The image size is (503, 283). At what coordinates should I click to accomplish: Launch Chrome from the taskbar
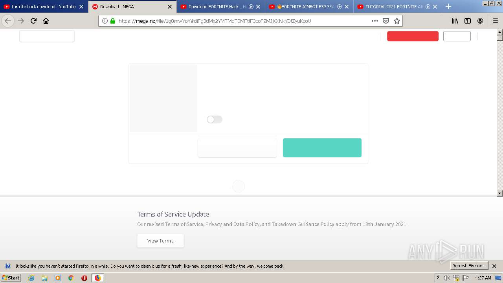(71, 278)
